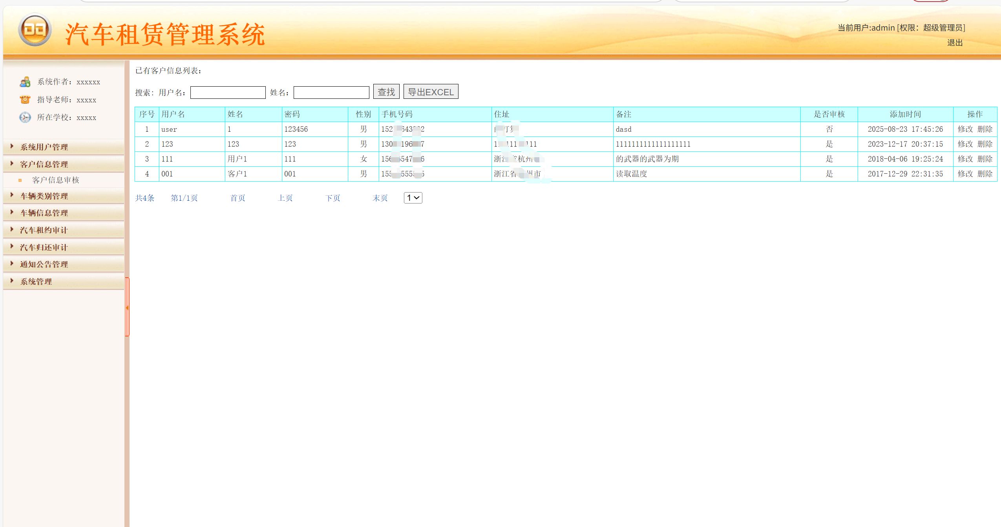The image size is (1001, 527).
Task: Click the 是否审核 column header
Action: pyautogui.click(x=829, y=114)
